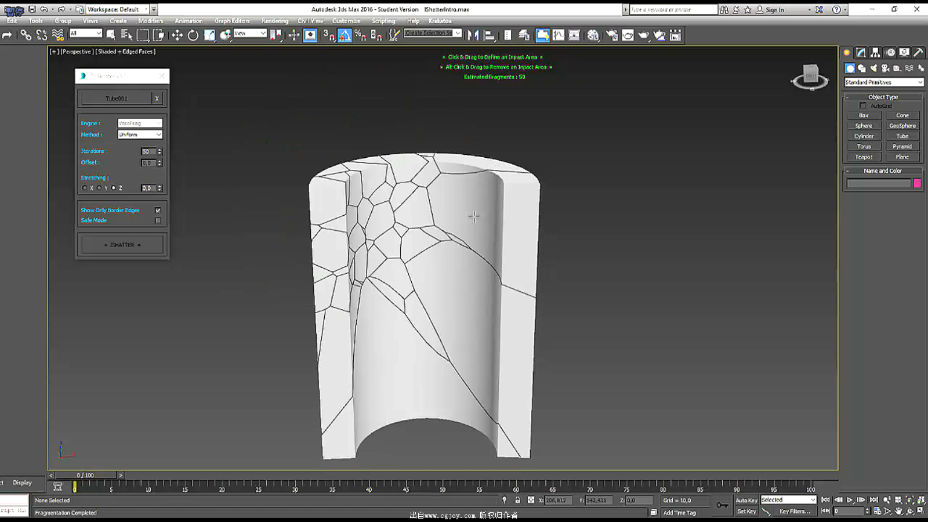
Task: Click the pink object color swatch
Action: pos(917,183)
